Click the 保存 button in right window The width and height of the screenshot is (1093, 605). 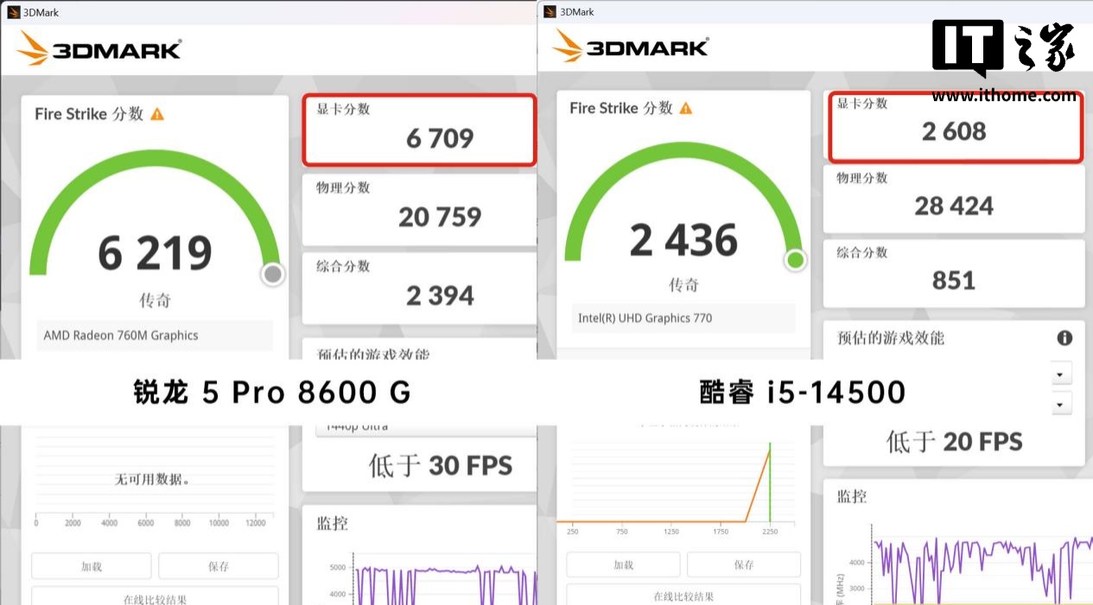(x=744, y=564)
